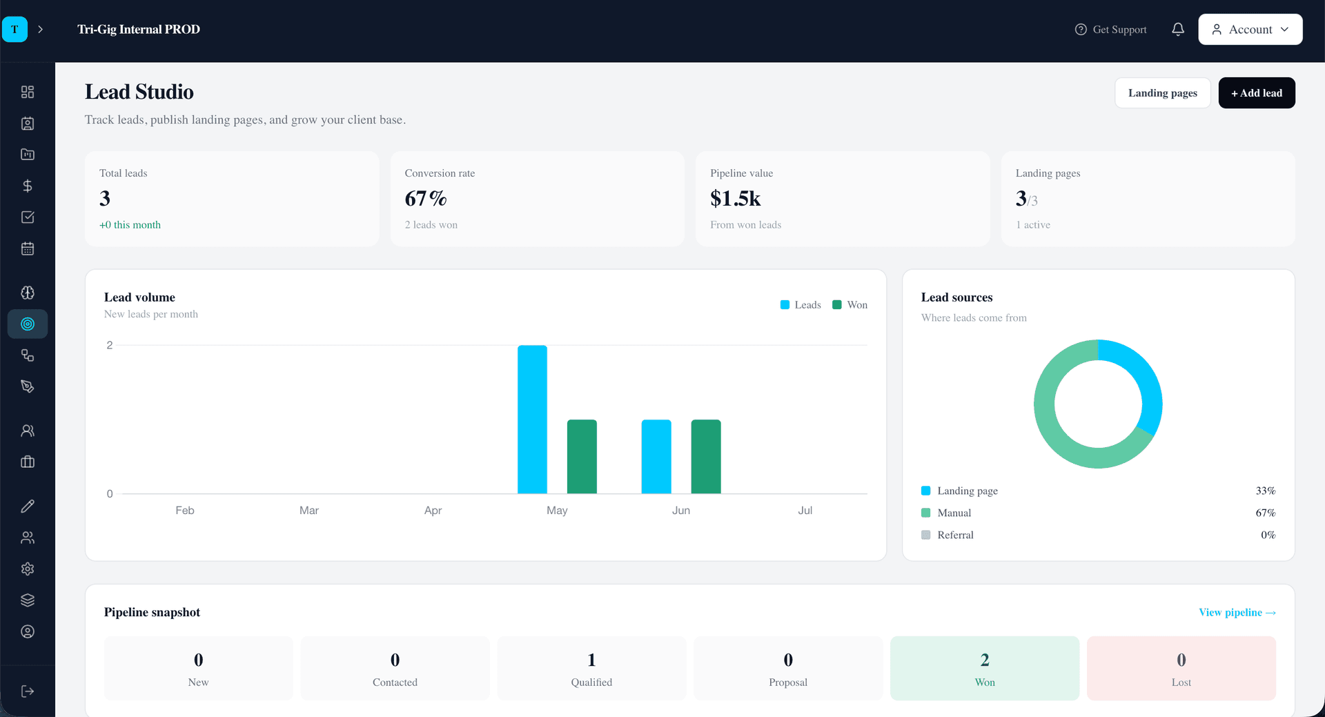Open the circled user profile sidebar icon

click(x=28, y=631)
